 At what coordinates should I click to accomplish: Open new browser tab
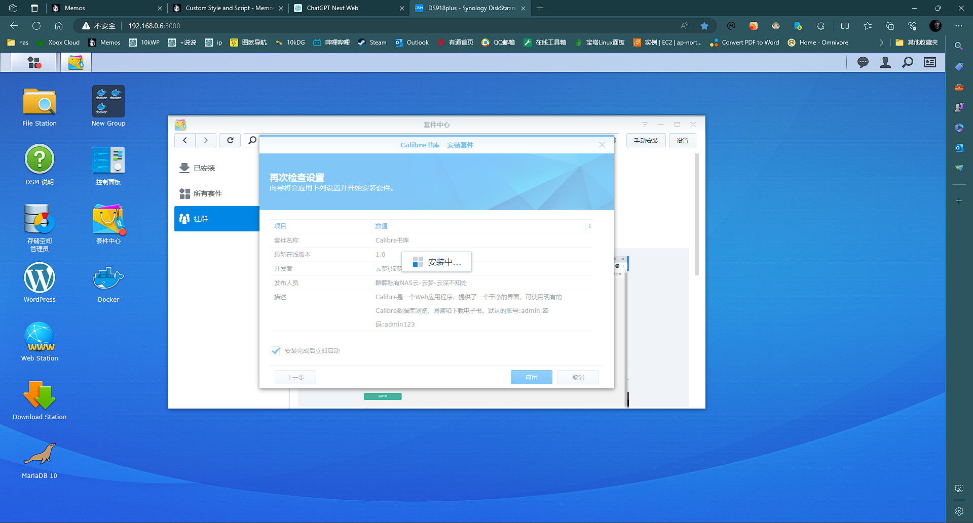click(540, 8)
